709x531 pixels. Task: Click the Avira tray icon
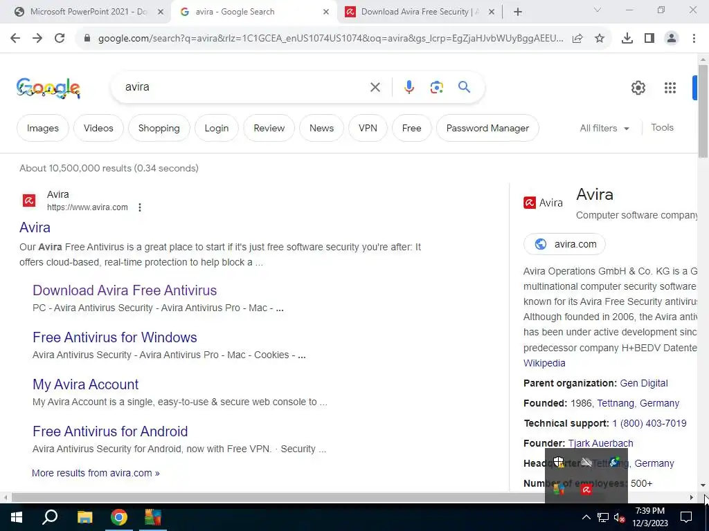[586, 490]
